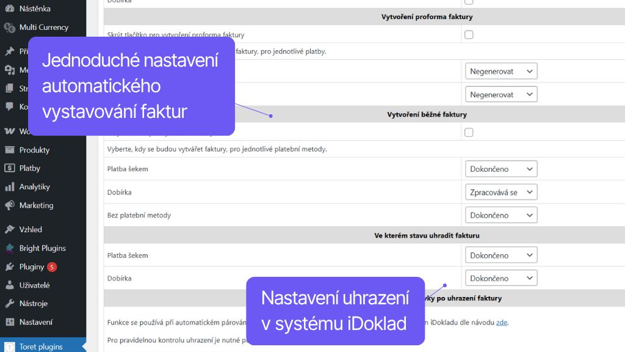The height and width of the screenshot is (352, 625).
Task: Click the Vzhled paintbrush icon
Action: coord(9,230)
